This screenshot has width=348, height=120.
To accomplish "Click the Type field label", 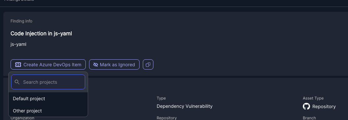I will 161,98.
